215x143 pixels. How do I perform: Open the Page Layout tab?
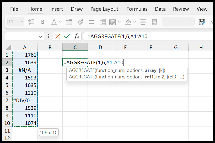point(104,9)
